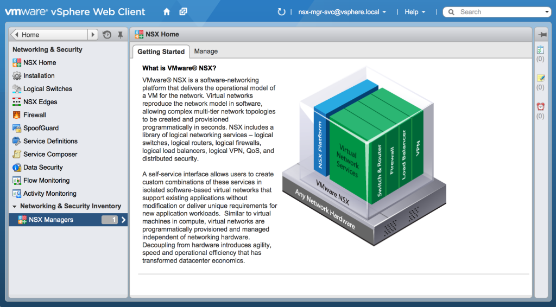Click the NSX Managers count badge

point(110,220)
